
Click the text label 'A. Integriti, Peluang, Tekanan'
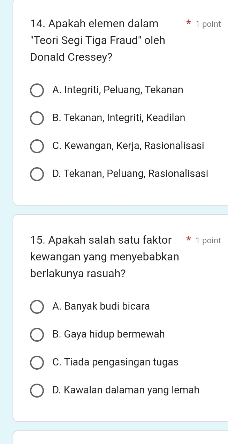[x=117, y=90]
